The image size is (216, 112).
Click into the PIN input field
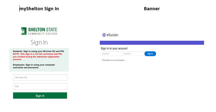tap(40, 86)
